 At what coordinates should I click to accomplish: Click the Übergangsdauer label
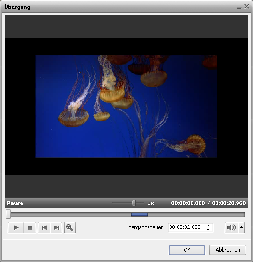click(145, 227)
